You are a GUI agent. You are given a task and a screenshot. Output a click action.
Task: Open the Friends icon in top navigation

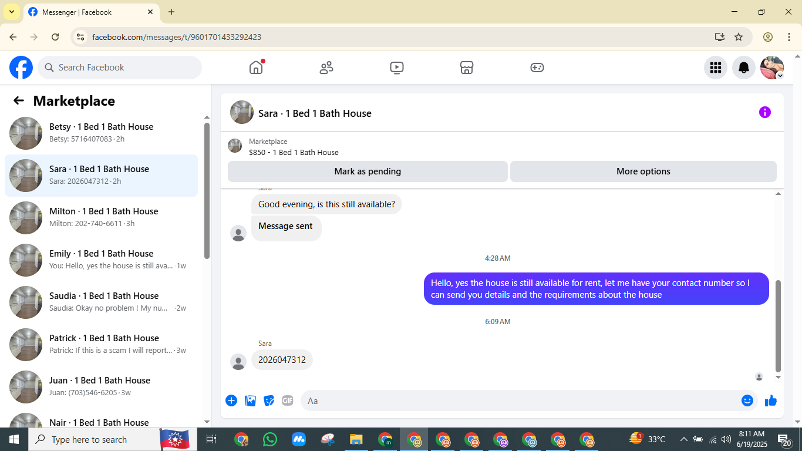click(326, 68)
